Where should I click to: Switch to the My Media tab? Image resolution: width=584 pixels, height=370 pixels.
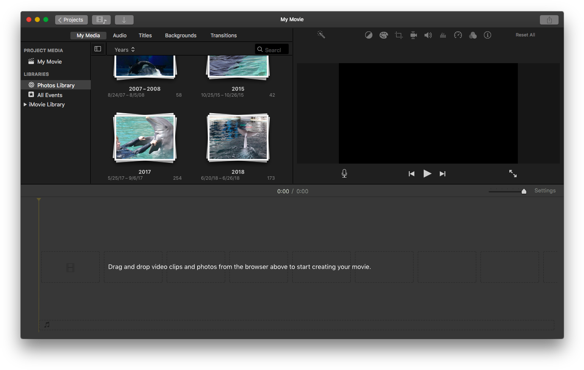tap(88, 36)
